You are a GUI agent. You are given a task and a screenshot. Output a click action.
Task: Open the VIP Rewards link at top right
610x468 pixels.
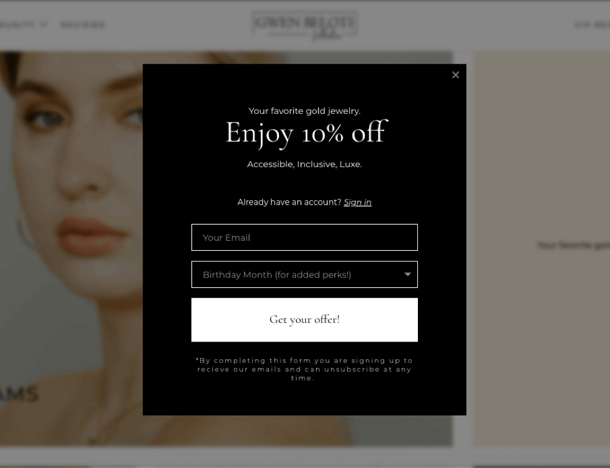[x=591, y=25]
